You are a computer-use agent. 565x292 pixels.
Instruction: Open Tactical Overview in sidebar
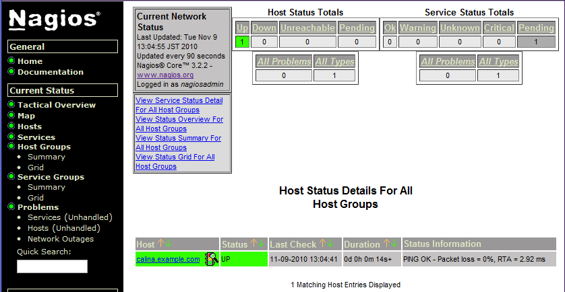click(x=57, y=105)
